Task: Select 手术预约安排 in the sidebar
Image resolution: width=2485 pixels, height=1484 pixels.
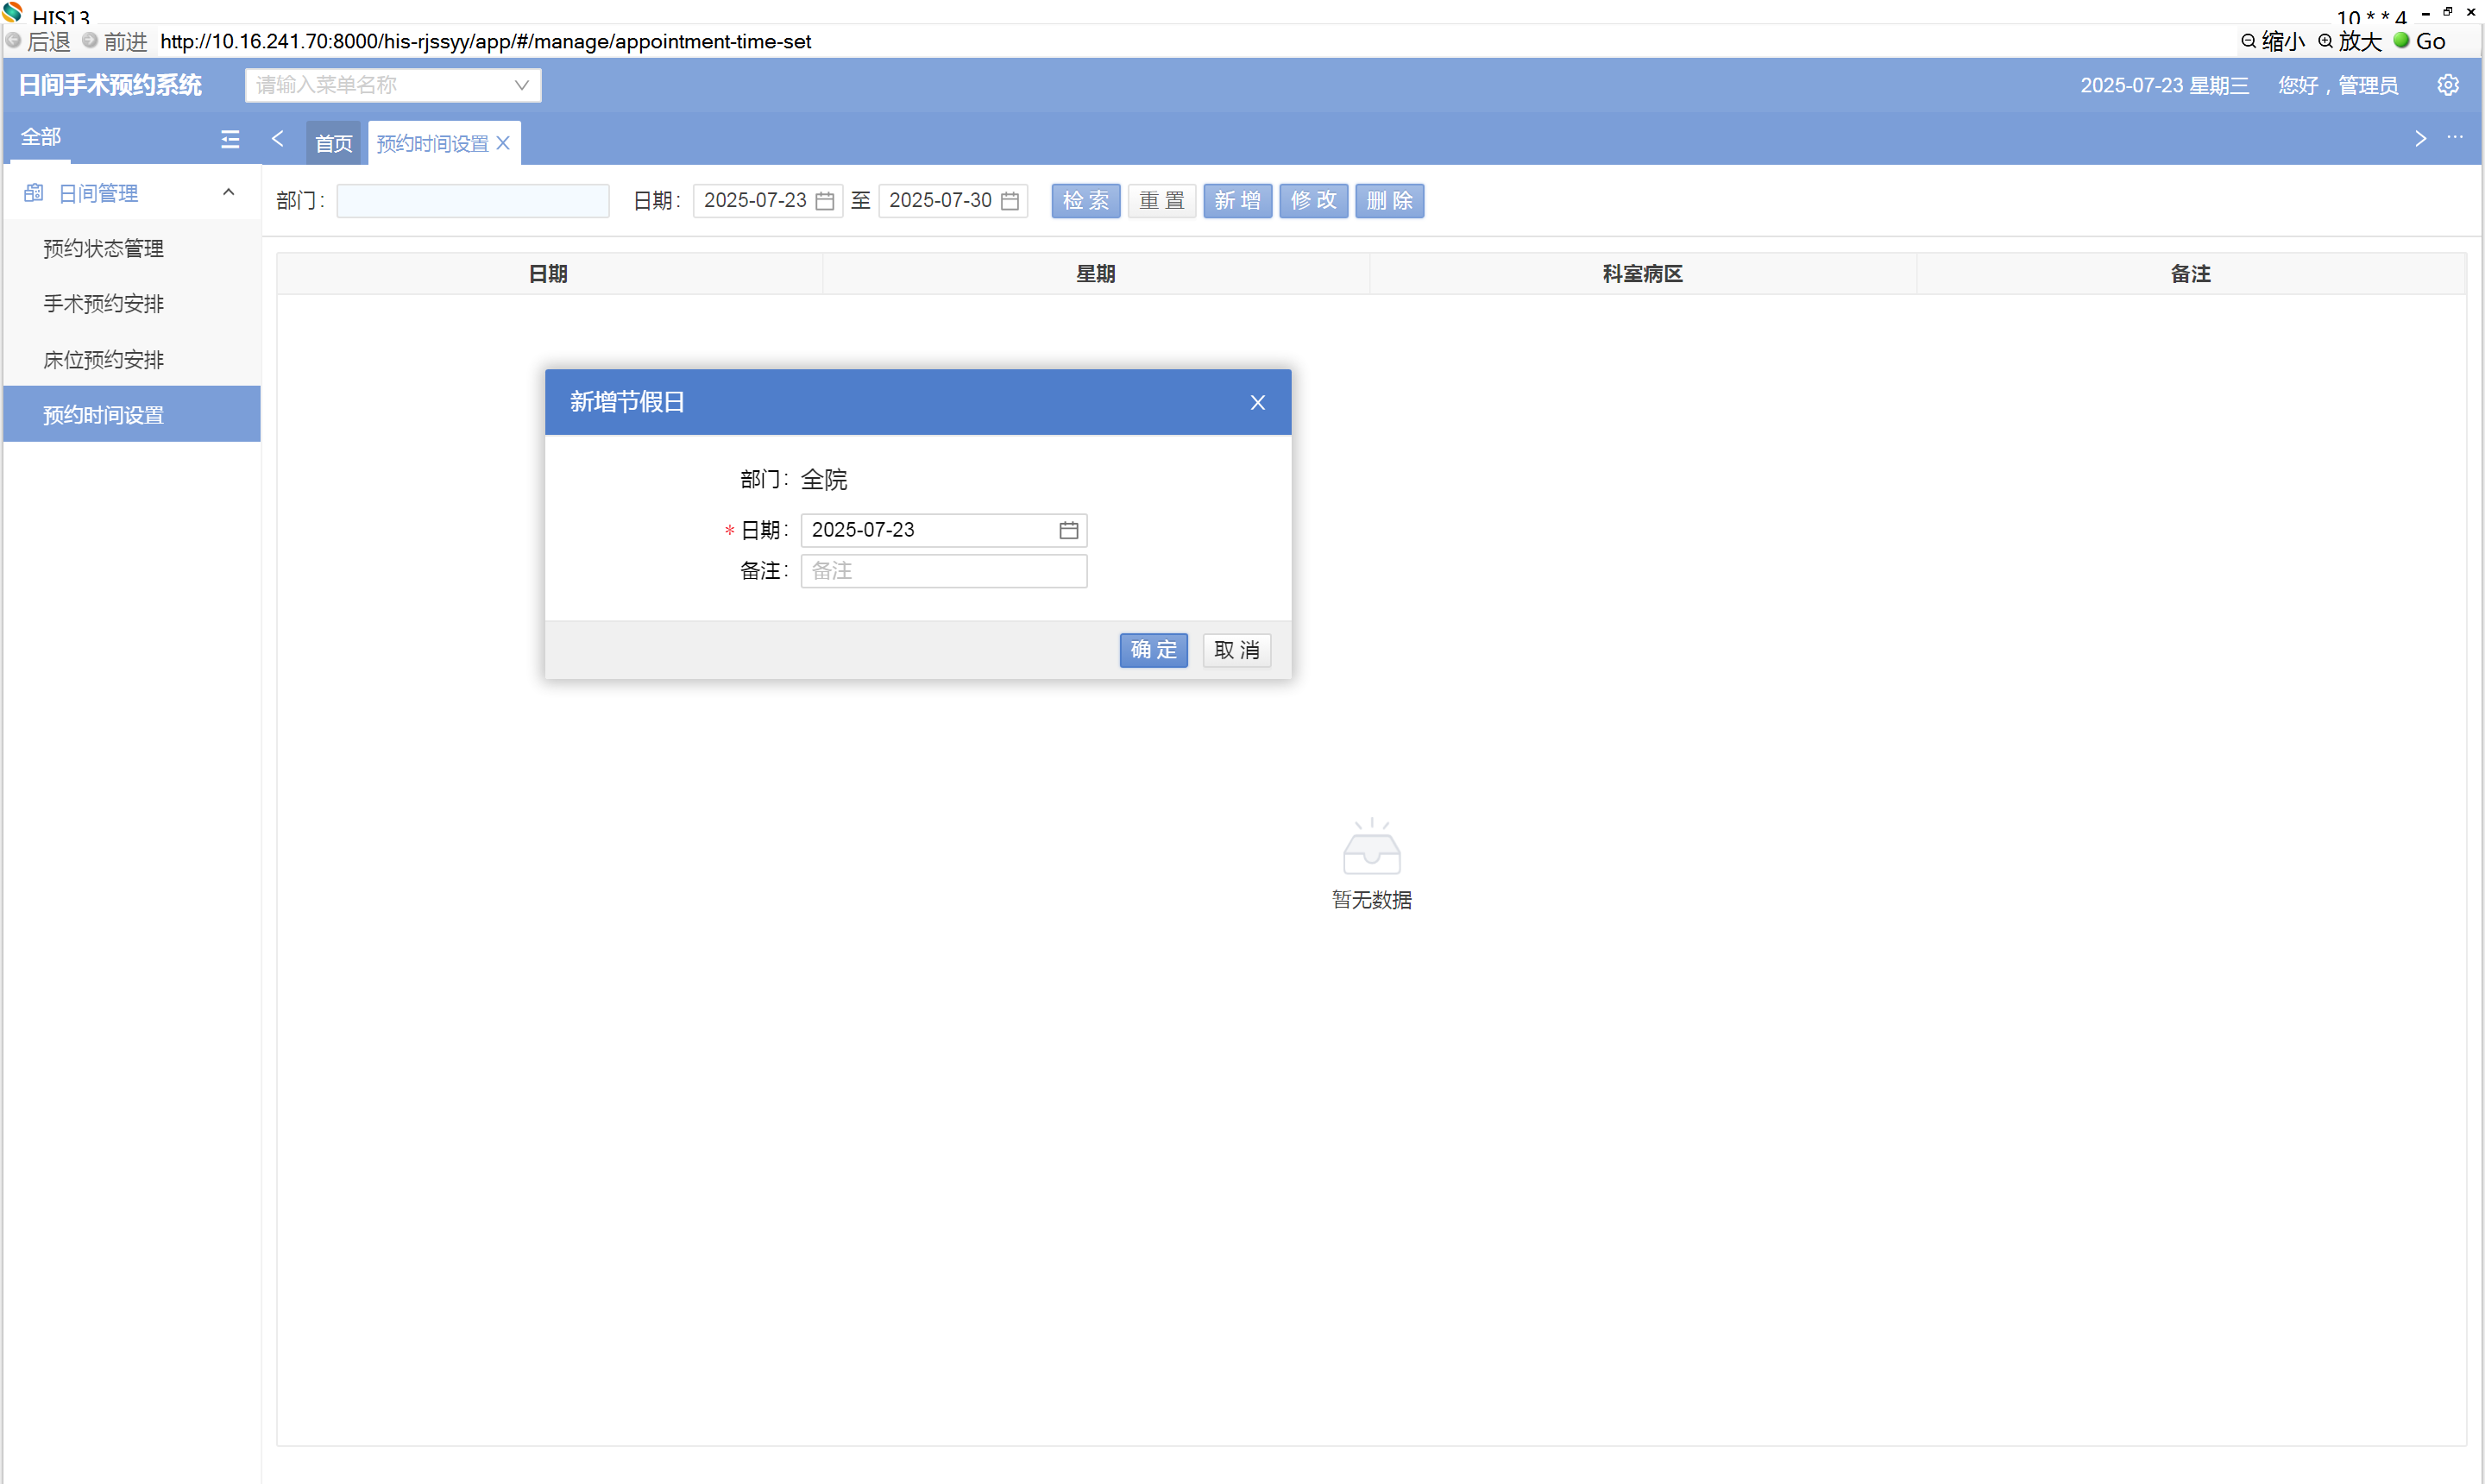Action: (x=103, y=303)
